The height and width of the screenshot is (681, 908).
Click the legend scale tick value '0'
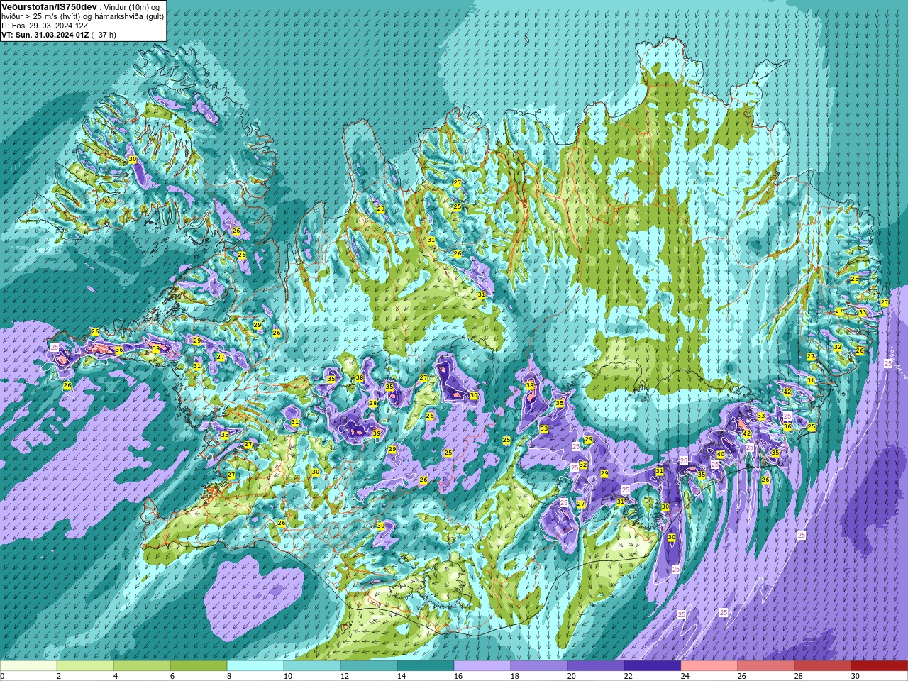click(x=3, y=676)
